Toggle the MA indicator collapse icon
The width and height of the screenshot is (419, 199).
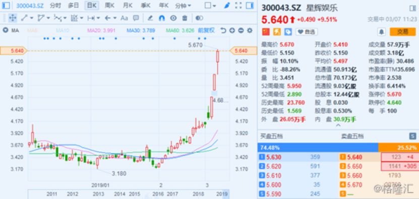[5, 30]
